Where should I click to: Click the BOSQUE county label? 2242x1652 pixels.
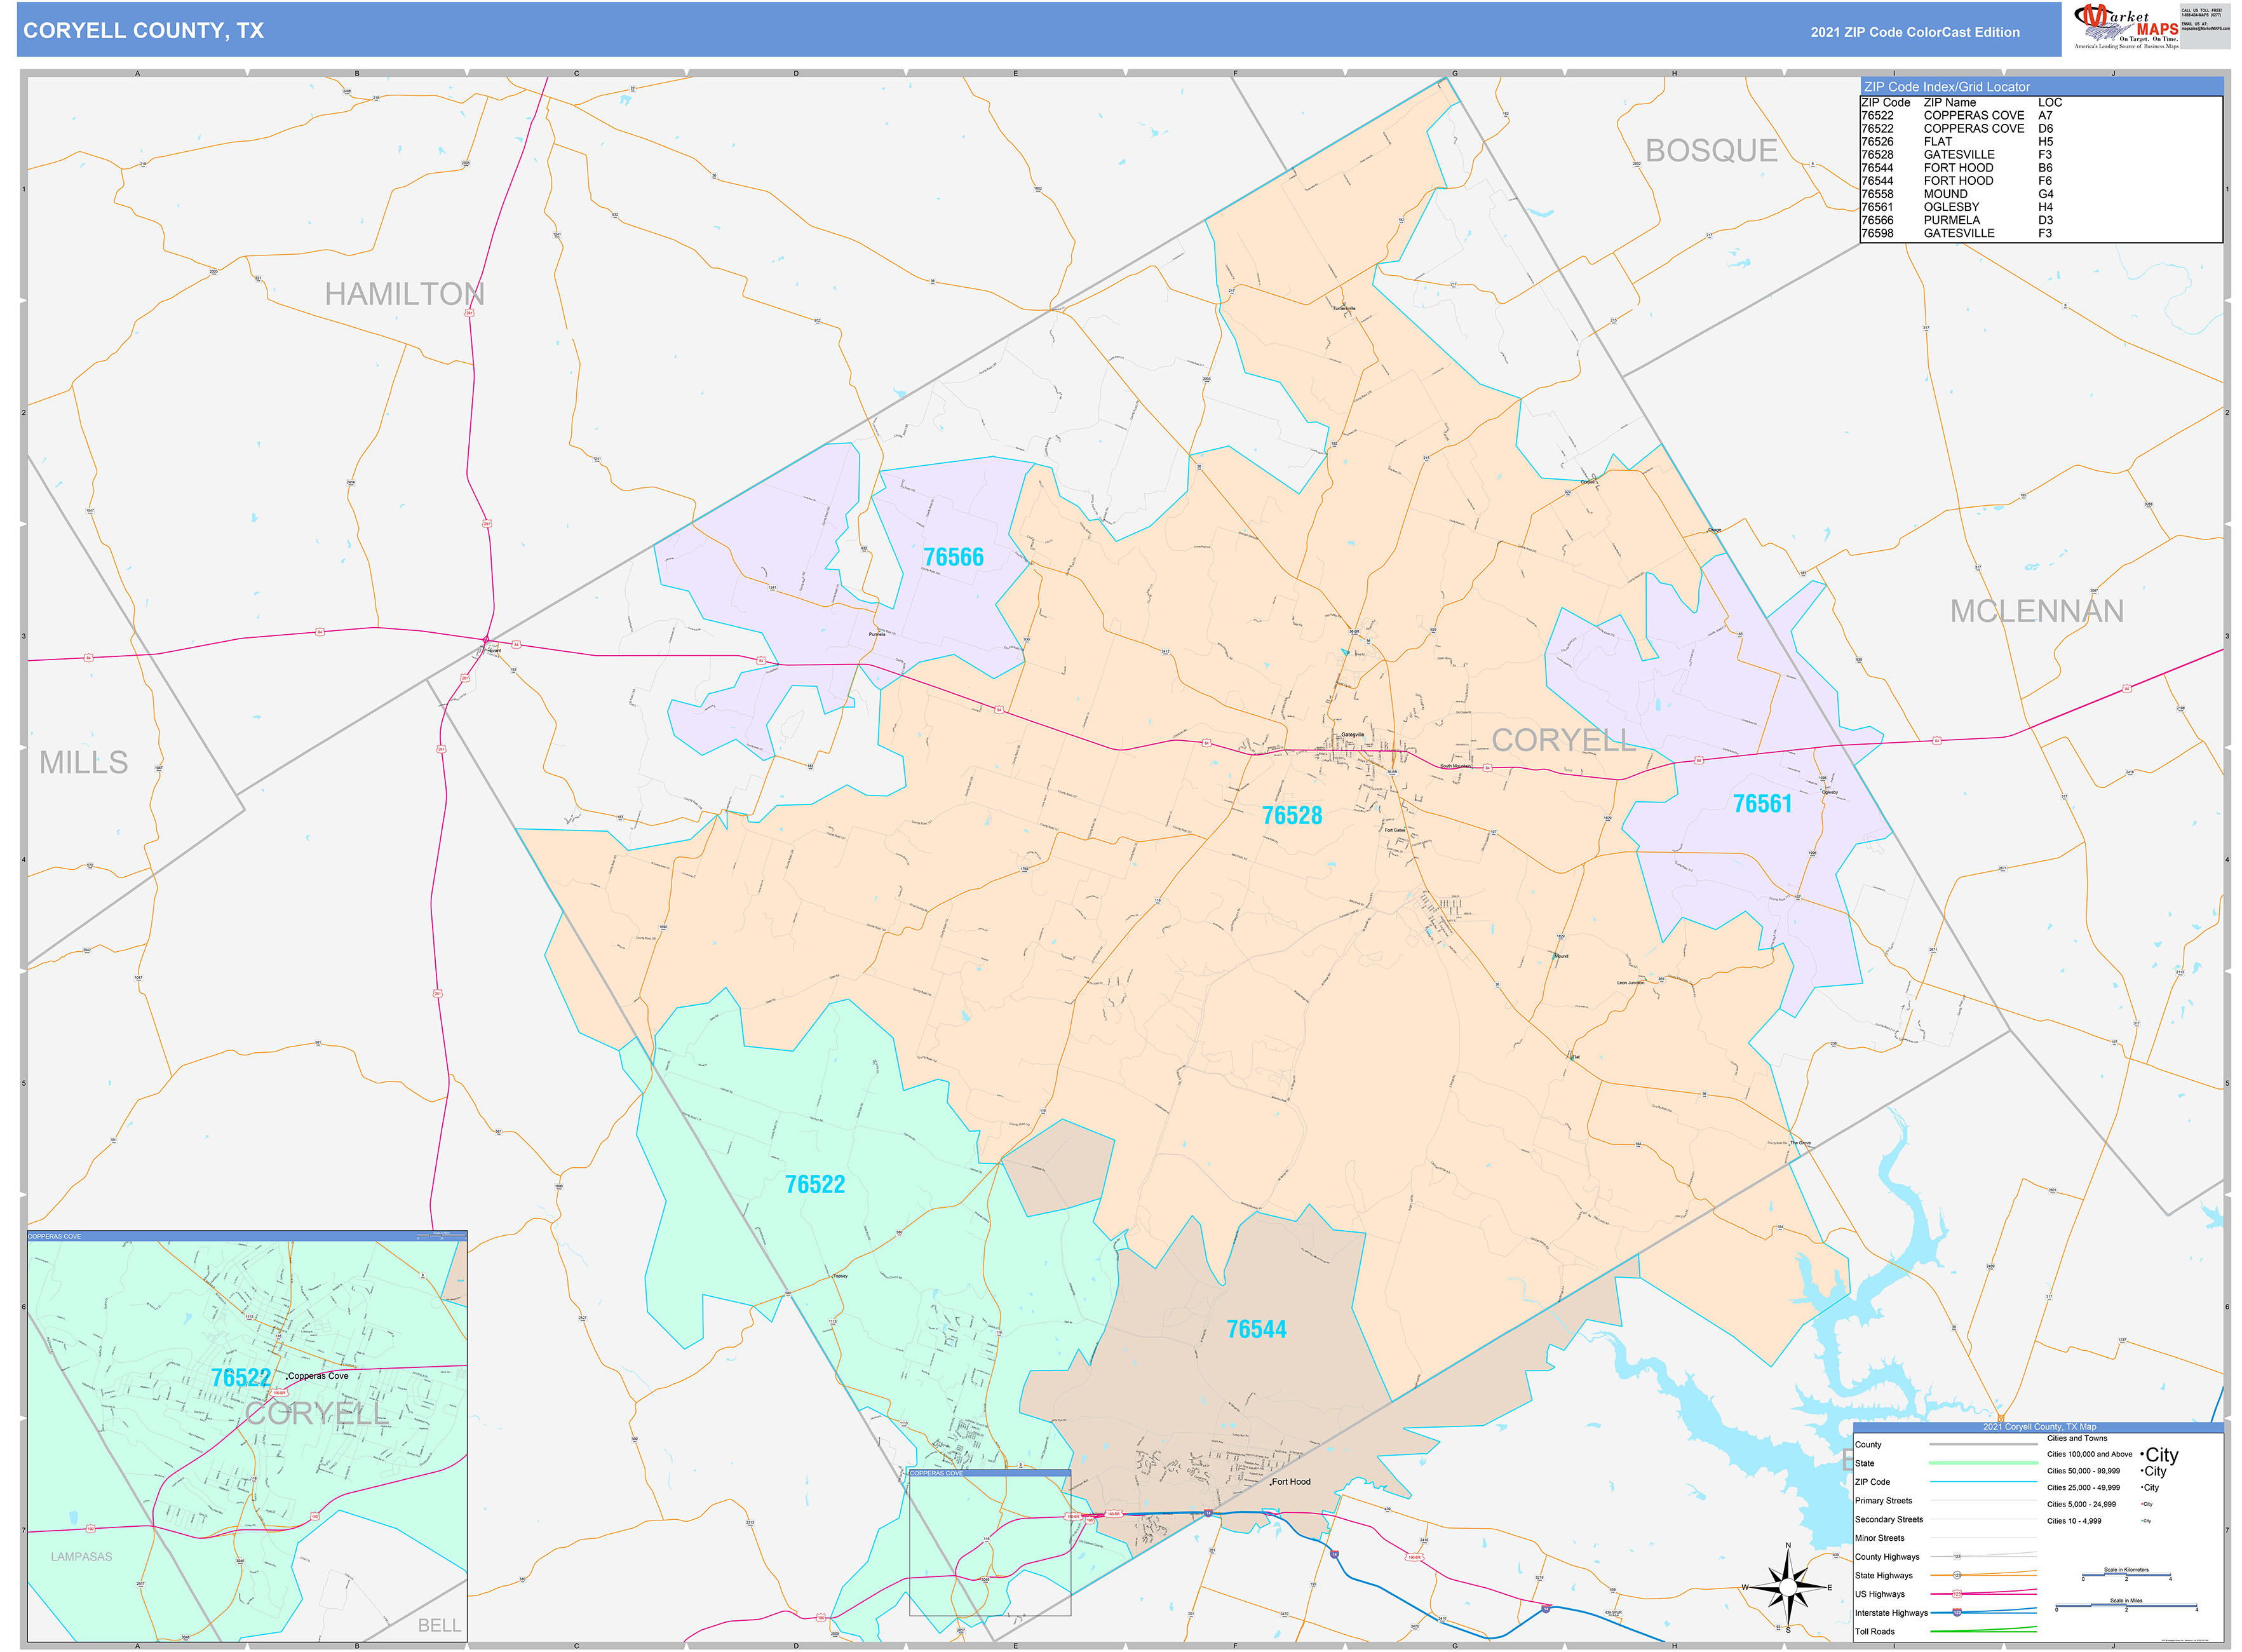coord(1711,151)
